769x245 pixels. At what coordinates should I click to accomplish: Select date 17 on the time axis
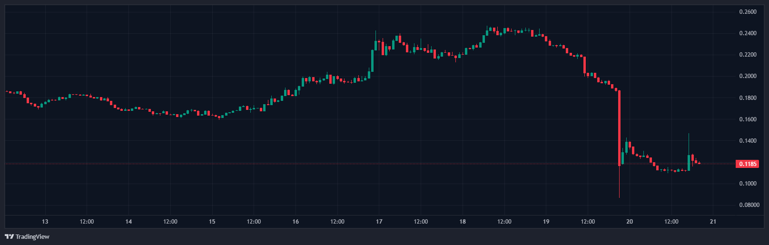pyautogui.click(x=379, y=222)
